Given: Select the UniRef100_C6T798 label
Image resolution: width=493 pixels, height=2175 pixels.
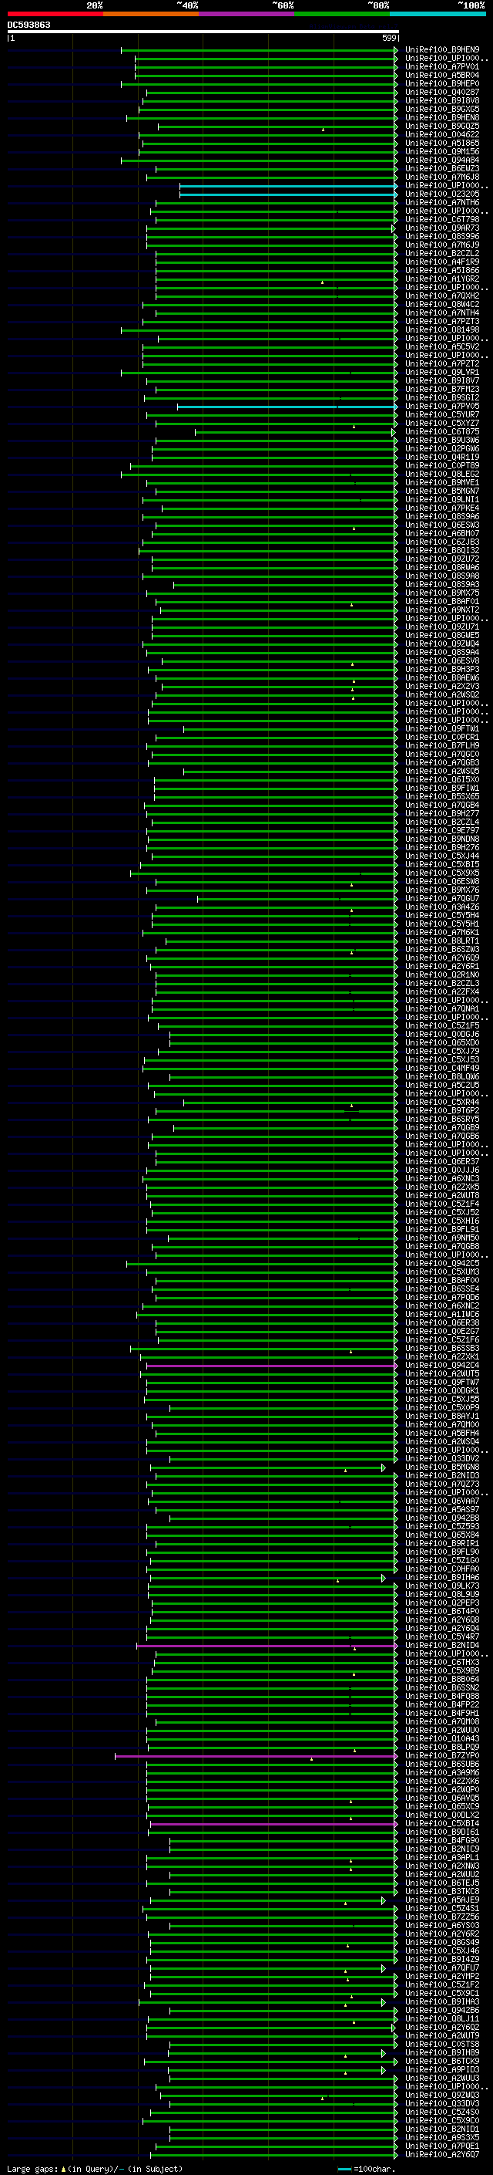Looking at the screenshot, I should (441, 220).
